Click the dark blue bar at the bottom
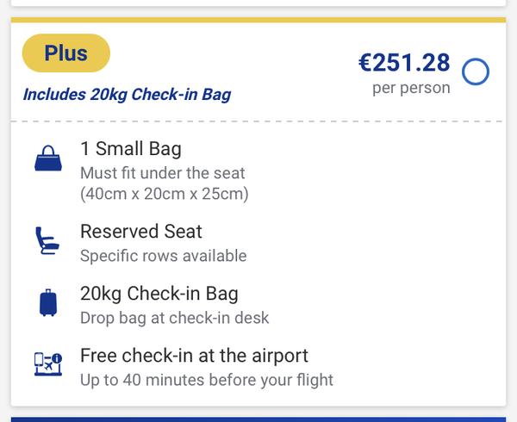 258,419
